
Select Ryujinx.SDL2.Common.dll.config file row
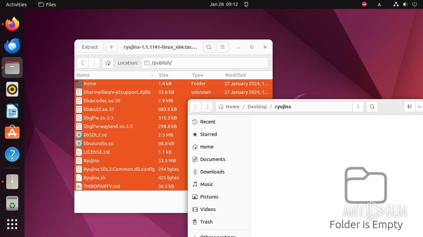[131, 169]
